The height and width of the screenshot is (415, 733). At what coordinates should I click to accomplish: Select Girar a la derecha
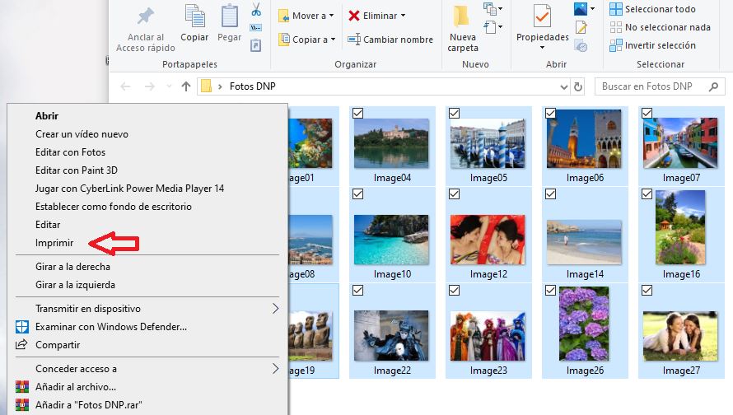tap(72, 267)
